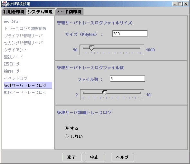The width and height of the screenshot is (190, 164).
Task: Close the 動作環境設定 window
Action: 185,4
